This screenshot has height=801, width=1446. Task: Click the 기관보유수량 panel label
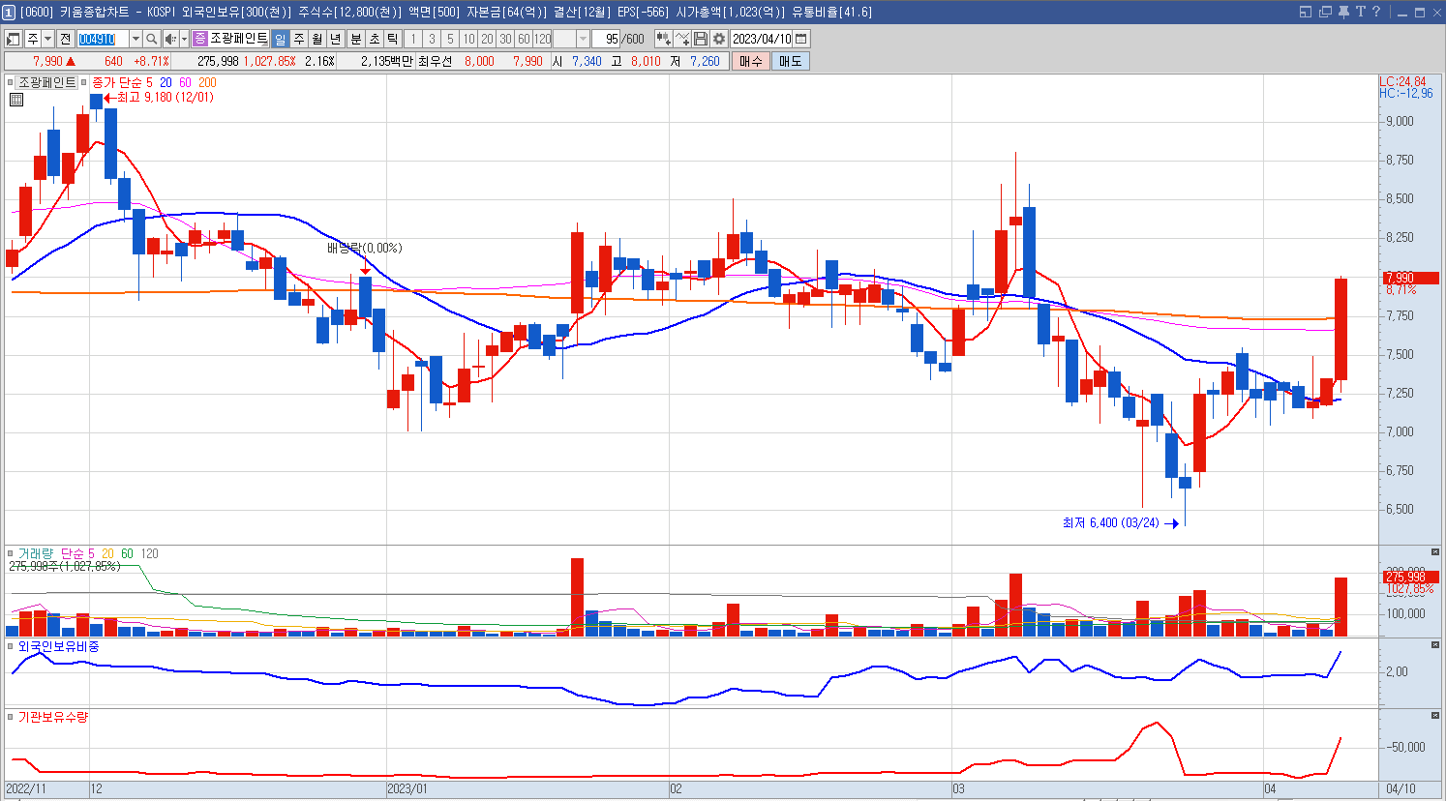53,716
